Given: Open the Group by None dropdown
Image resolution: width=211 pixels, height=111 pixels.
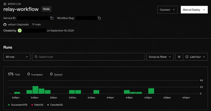Looking at the screenshot, I should point(160,57).
